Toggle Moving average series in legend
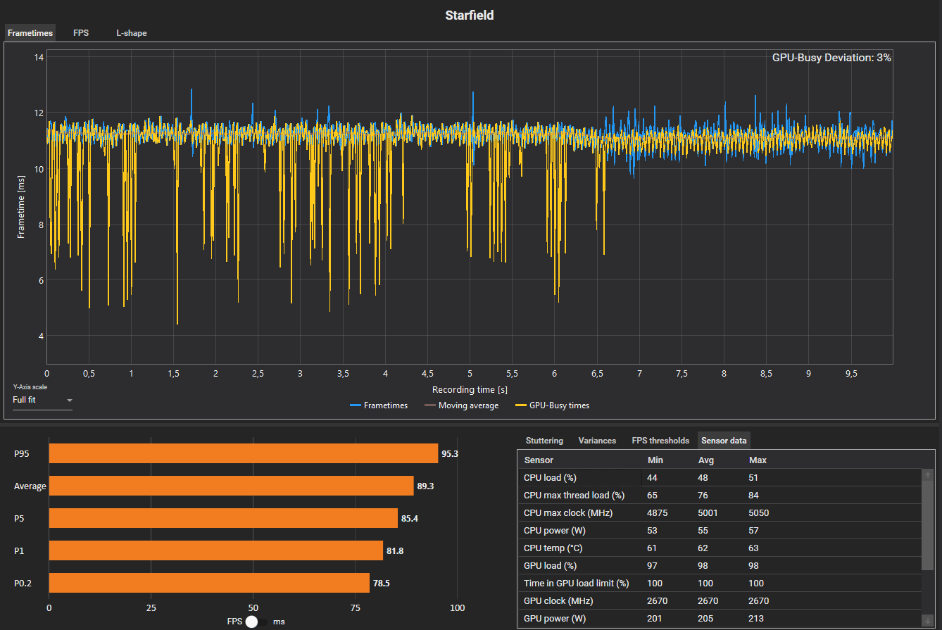Image resolution: width=942 pixels, height=630 pixels. pyautogui.click(x=461, y=405)
